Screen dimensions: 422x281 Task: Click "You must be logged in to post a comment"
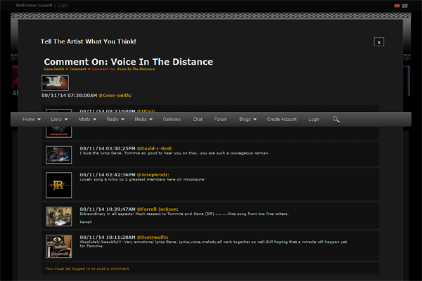click(87, 268)
